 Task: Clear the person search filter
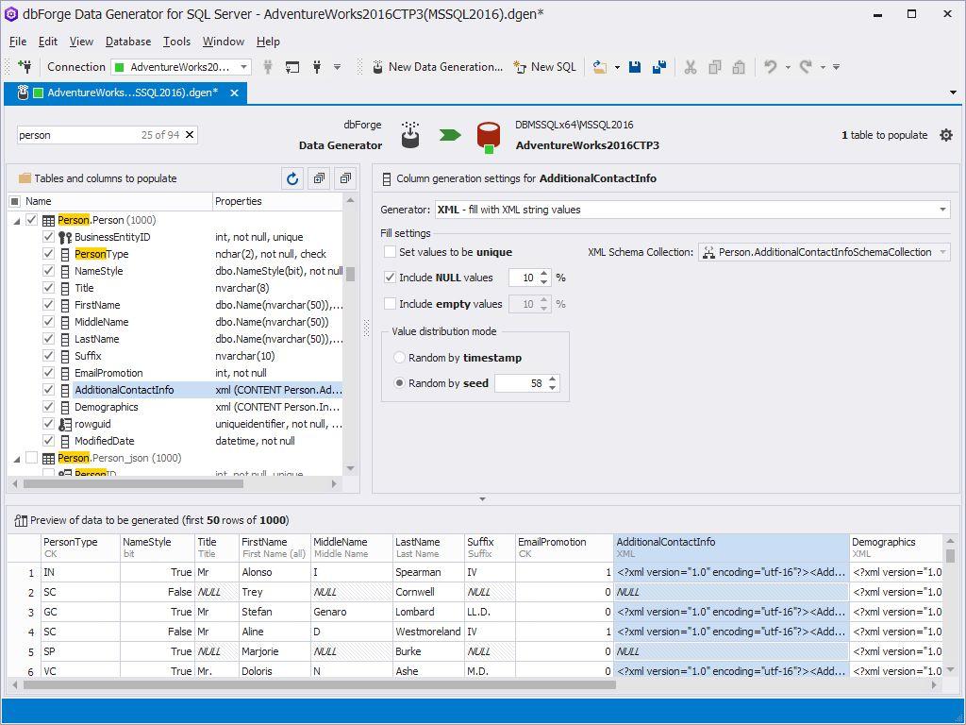[189, 134]
